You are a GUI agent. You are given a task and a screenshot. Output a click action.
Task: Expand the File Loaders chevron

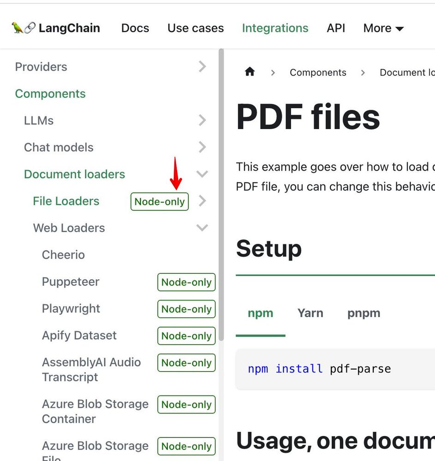tap(202, 201)
